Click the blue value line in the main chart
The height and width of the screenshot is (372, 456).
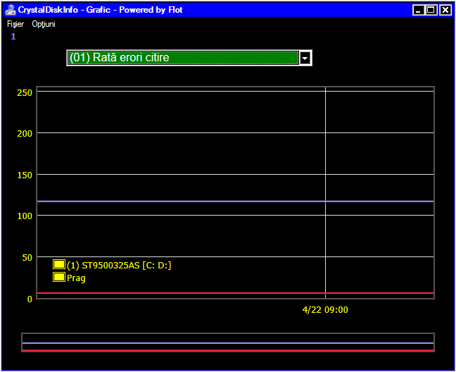click(235, 201)
